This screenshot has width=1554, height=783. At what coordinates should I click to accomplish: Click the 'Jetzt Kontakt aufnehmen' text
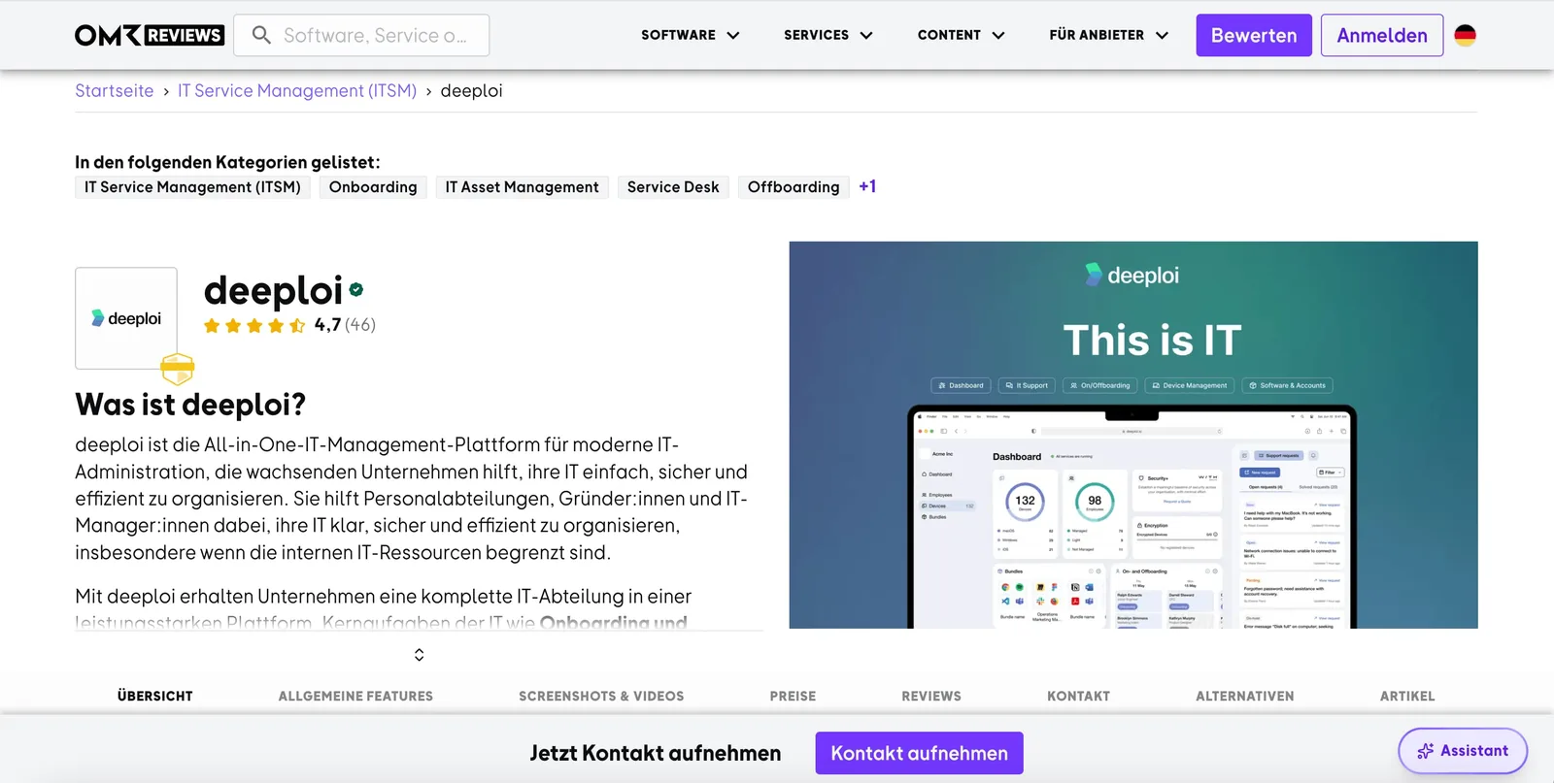pyautogui.click(x=656, y=753)
